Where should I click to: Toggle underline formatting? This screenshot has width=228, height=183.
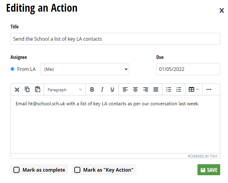pos(112,89)
